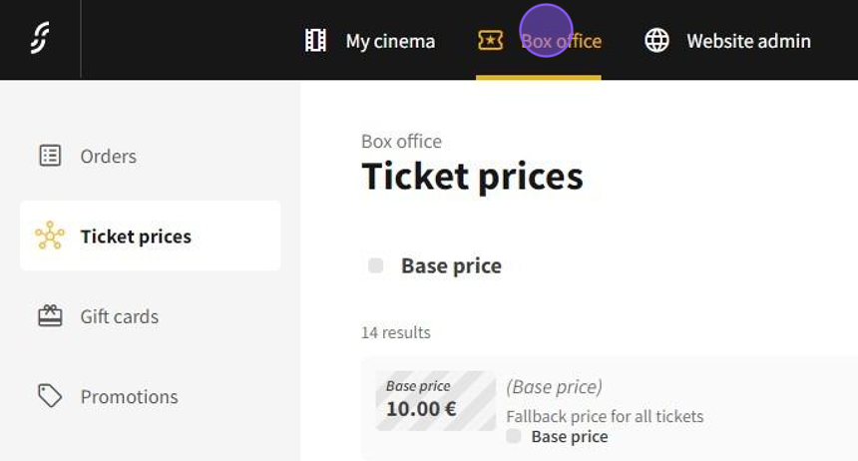This screenshot has height=461, width=858.
Task: Click the Orders list icon in sidebar
Action: (x=50, y=156)
